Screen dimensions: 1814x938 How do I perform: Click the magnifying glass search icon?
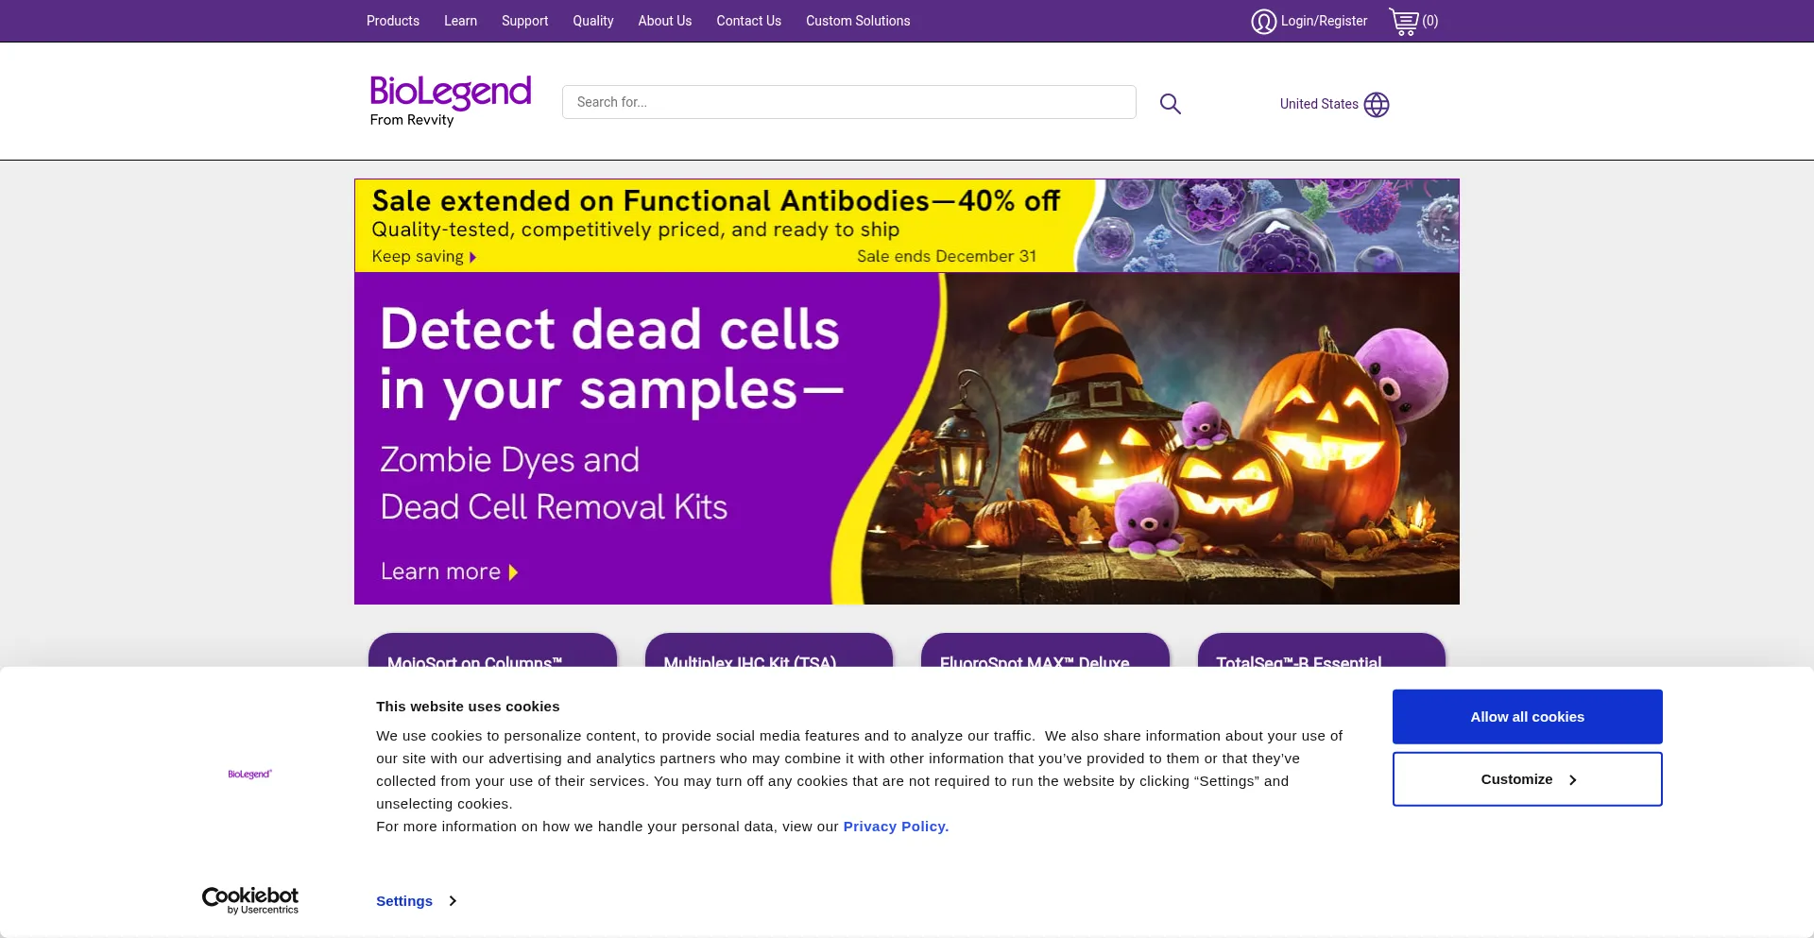[x=1170, y=104]
